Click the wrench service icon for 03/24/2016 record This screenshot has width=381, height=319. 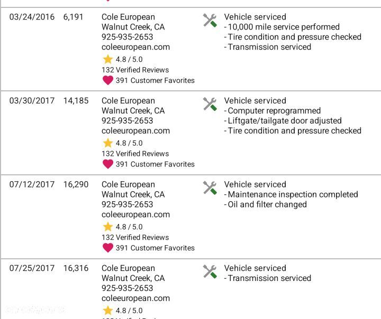click(210, 21)
